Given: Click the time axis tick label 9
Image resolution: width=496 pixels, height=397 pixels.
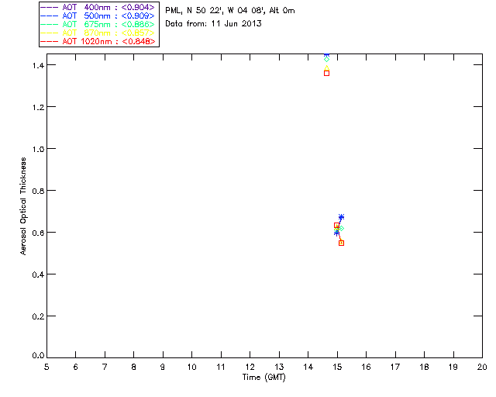Looking at the screenshot, I should click(x=163, y=367).
